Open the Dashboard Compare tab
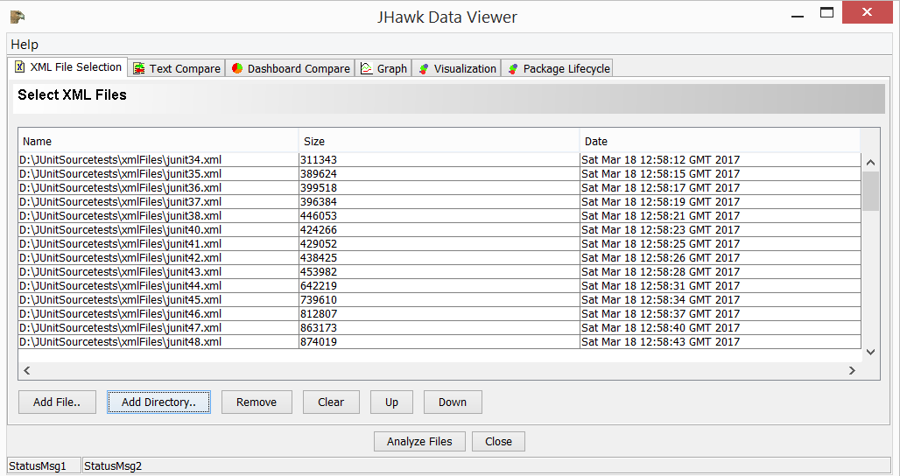 pos(291,68)
